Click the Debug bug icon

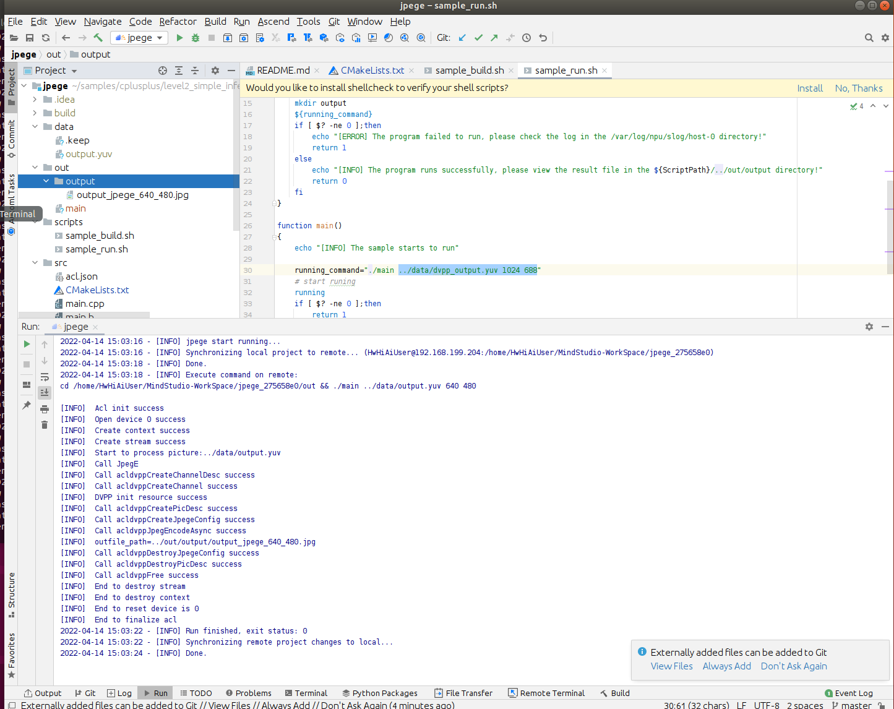point(196,38)
